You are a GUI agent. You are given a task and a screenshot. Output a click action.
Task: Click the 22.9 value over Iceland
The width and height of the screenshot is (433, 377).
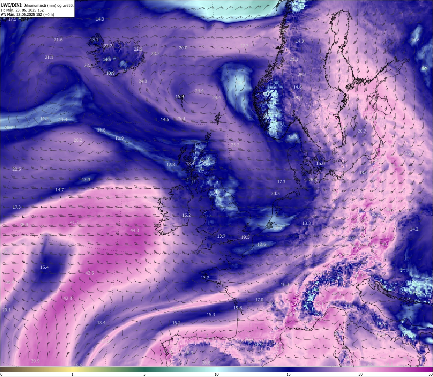pyautogui.click(x=138, y=49)
